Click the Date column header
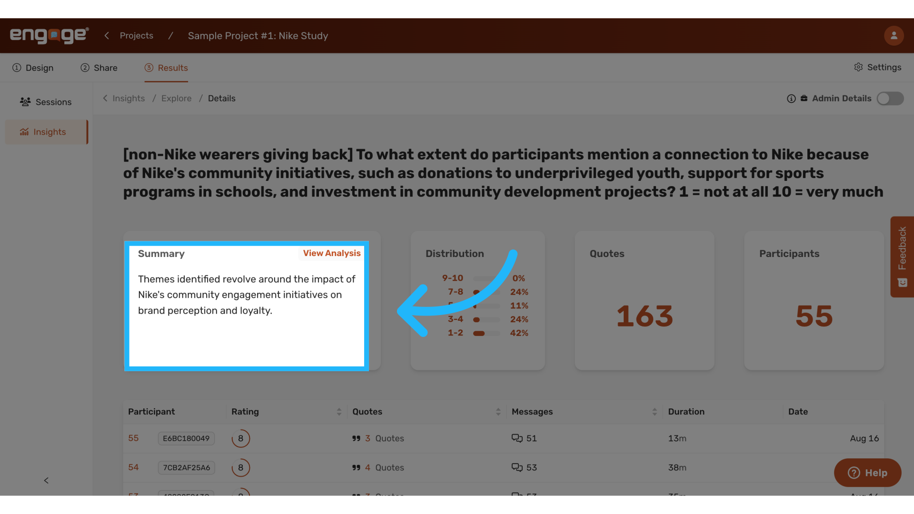The image size is (914, 514). (x=798, y=412)
